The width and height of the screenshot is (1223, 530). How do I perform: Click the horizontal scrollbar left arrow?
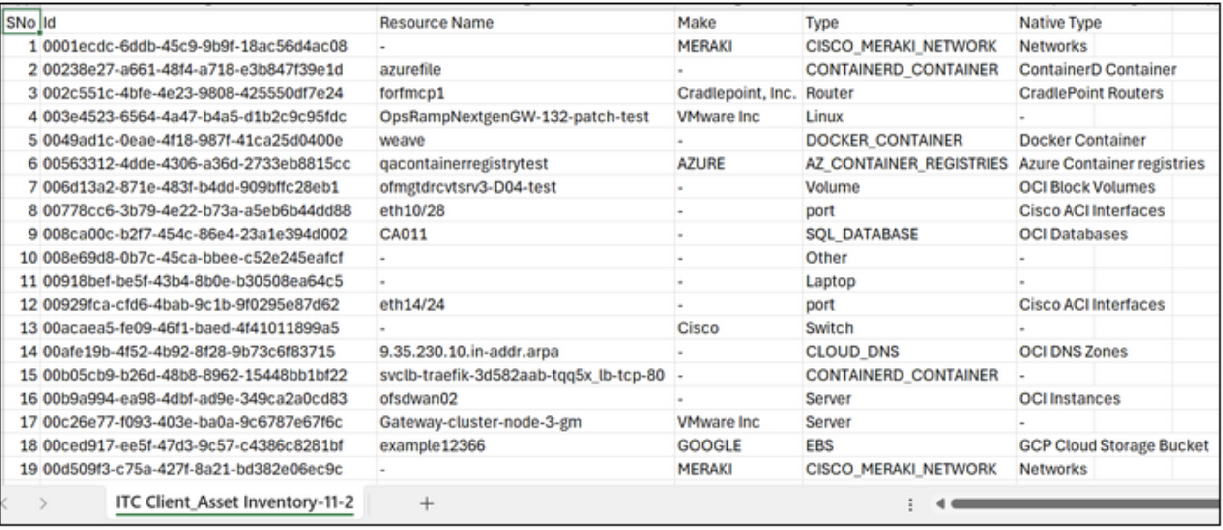(940, 503)
